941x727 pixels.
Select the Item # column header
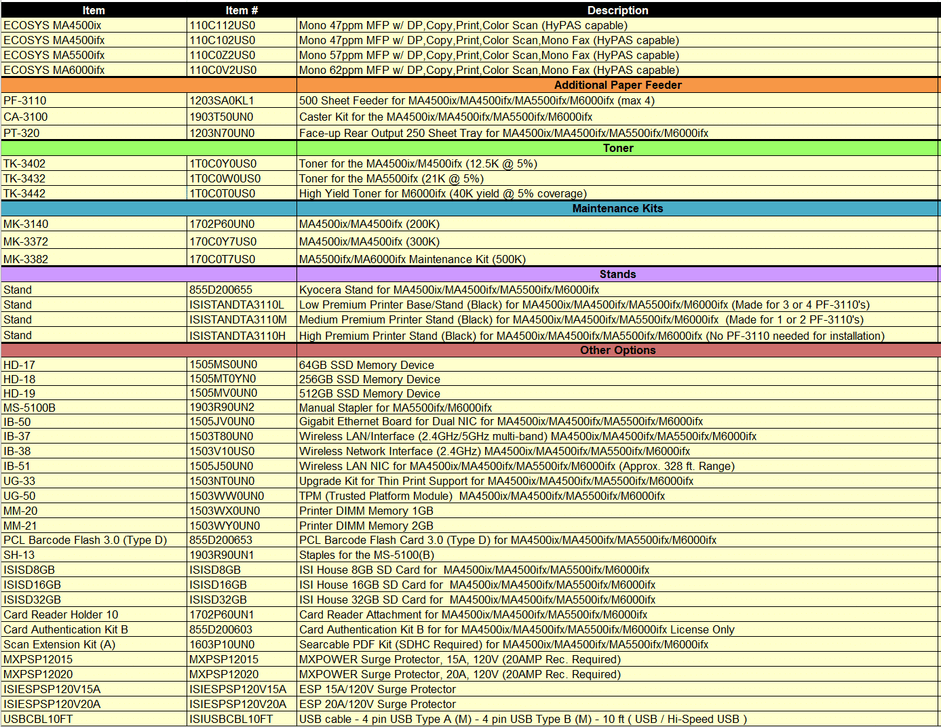click(x=242, y=10)
